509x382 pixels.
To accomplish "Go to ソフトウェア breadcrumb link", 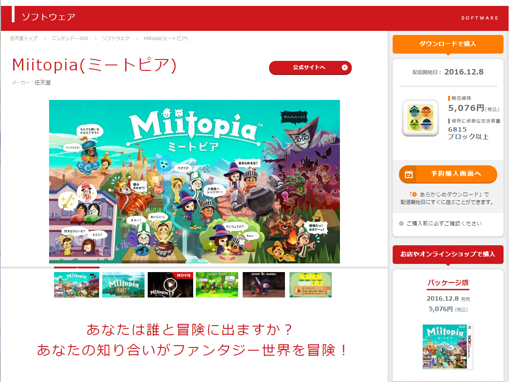I will pyautogui.click(x=116, y=38).
